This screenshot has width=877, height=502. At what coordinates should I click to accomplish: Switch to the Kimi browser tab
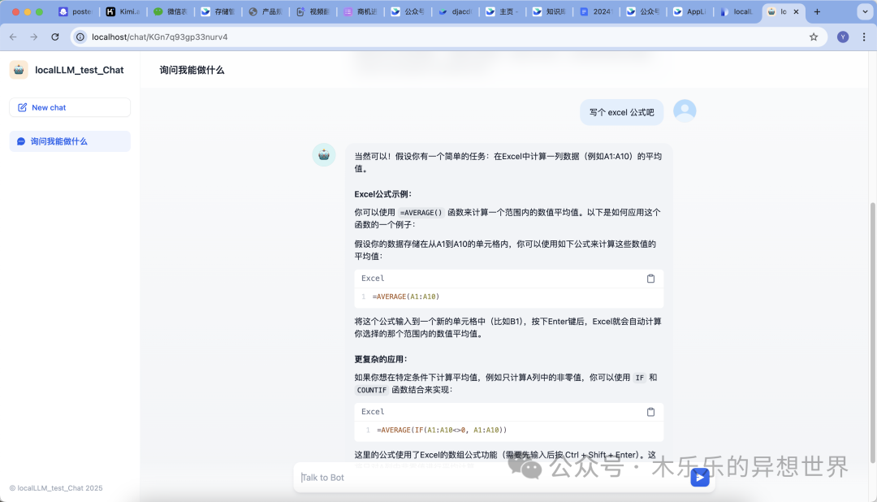click(x=123, y=12)
